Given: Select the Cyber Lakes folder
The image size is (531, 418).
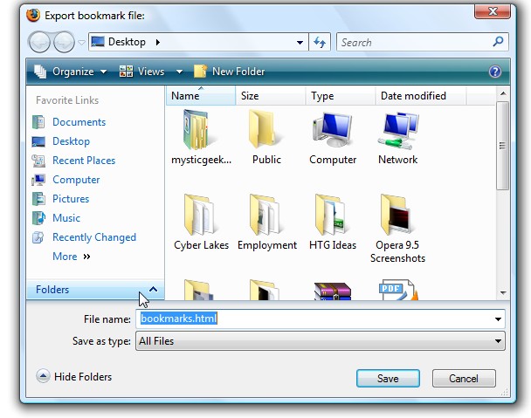Looking at the screenshot, I should pyautogui.click(x=201, y=222).
